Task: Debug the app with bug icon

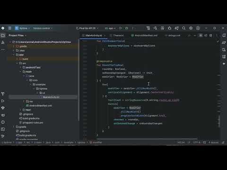Action: click(127, 28)
